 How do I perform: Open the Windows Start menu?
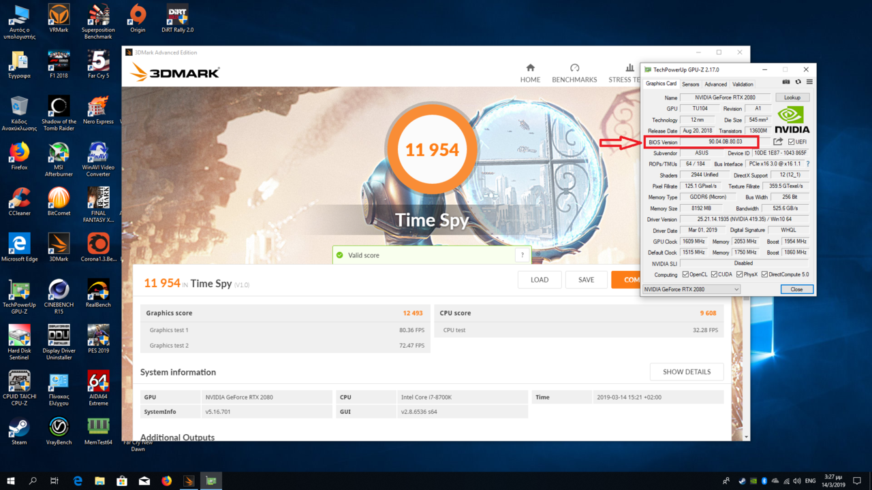[x=10, y=480]
